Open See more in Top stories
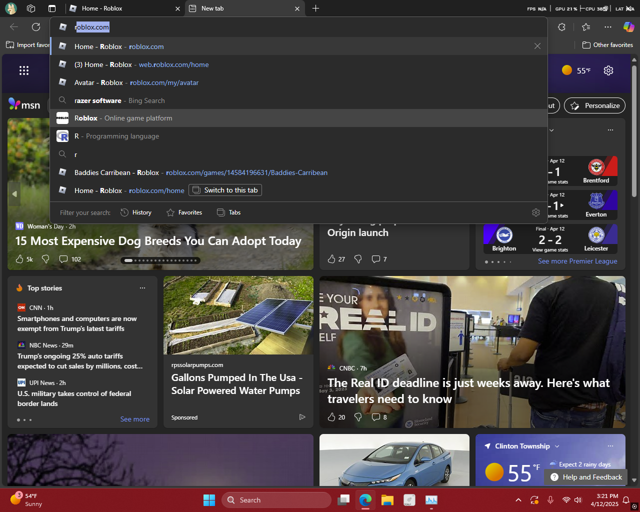 coord(135,419)
